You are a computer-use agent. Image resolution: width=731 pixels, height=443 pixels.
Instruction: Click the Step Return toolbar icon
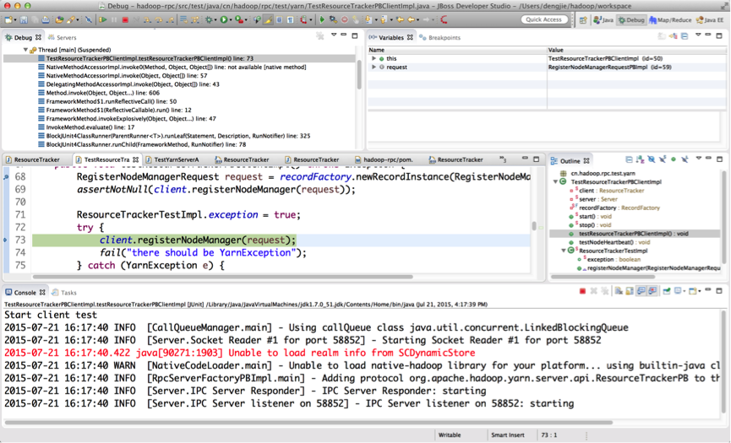[x=170, y=19]
